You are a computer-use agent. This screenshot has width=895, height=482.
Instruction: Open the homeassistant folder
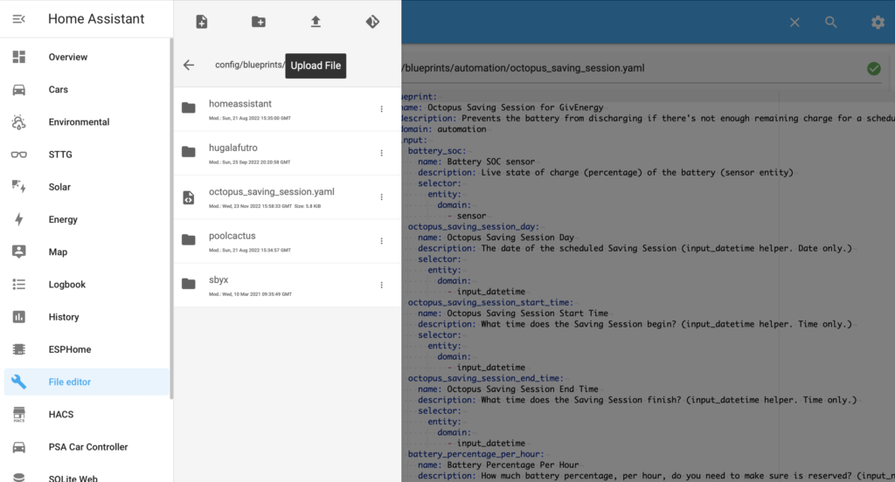click(x=287, y=109)
